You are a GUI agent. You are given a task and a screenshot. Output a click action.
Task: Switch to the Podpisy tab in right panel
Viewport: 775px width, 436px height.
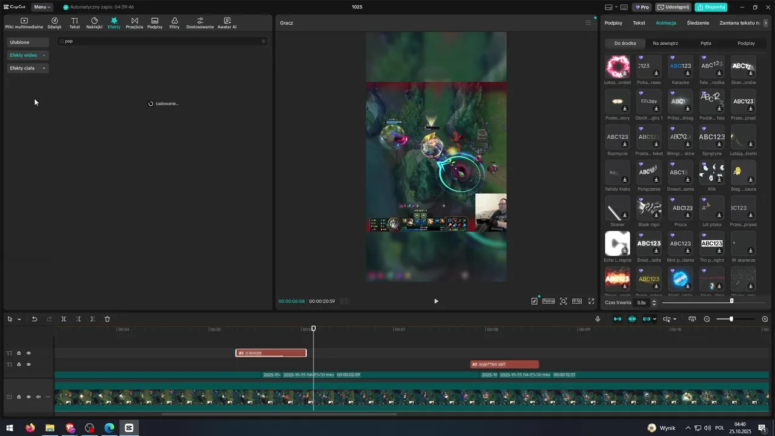pos(613,23)
